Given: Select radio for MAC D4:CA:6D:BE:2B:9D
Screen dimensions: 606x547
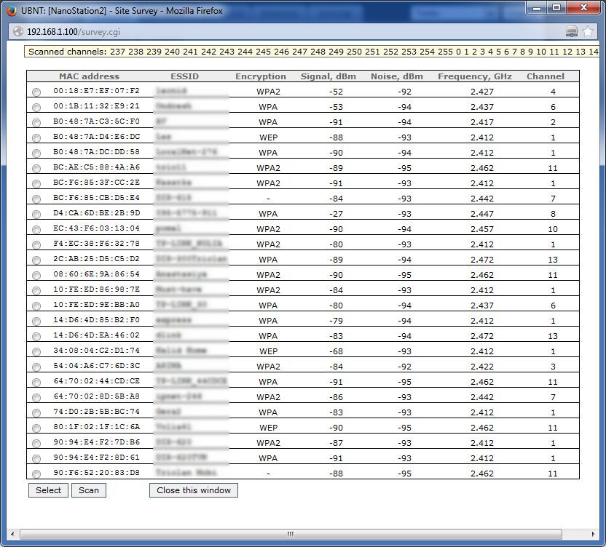Looking at the screenshot, I should (x=36, y=215).
